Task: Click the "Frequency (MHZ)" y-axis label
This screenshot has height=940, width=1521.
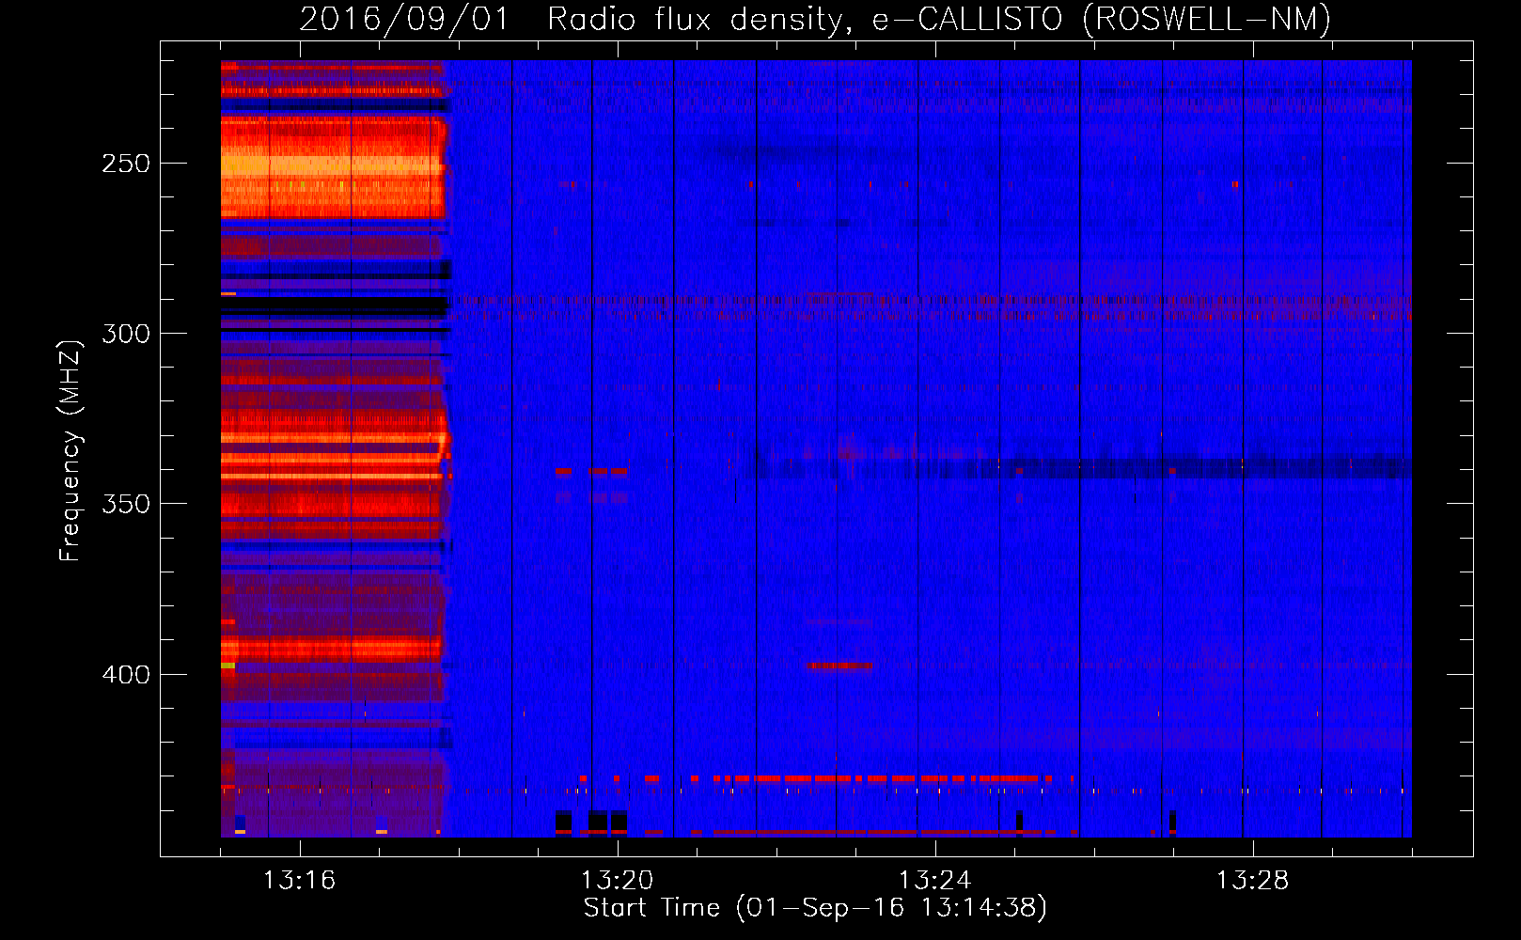Action: (x=70, y=451)
